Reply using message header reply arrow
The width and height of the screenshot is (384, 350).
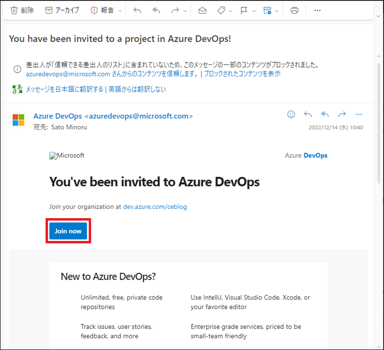(308, 114)
